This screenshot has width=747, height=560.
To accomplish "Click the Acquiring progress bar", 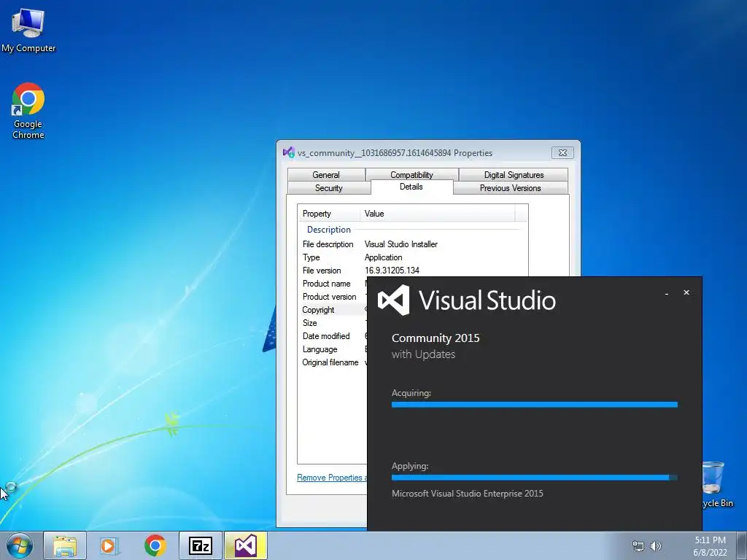I will 535,405.
